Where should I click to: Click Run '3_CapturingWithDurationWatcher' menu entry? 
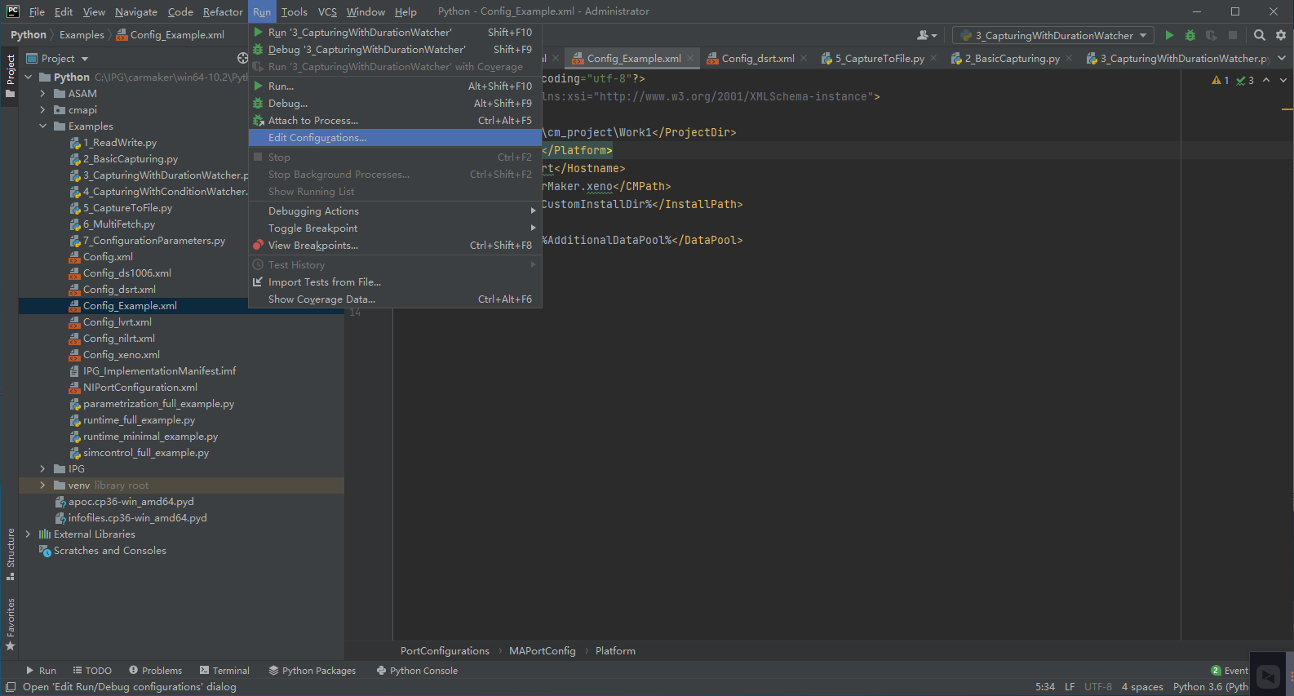pos(395,33)
